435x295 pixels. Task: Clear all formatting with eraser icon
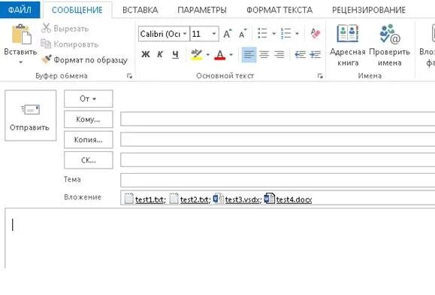pos(316,34)
